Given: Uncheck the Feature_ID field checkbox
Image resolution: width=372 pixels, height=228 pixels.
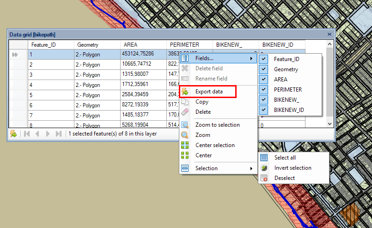Looking at the screenshot, I should [x=264, y=59].
